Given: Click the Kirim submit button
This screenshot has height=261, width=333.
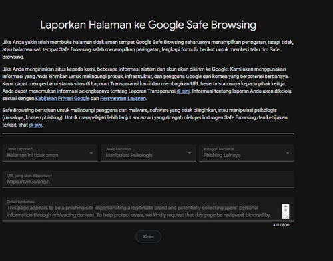Looking at the screenshot, I should tap(148, 236).
